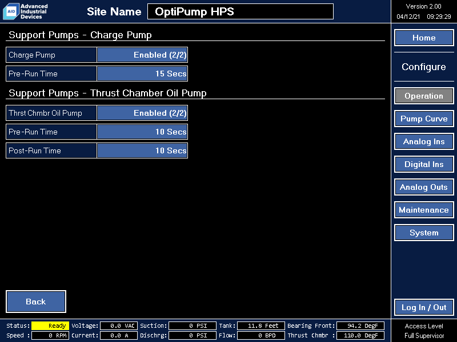Click the Suction 0 PSI readout
Screen dimensions: 457x342
[x=193, y=325]
